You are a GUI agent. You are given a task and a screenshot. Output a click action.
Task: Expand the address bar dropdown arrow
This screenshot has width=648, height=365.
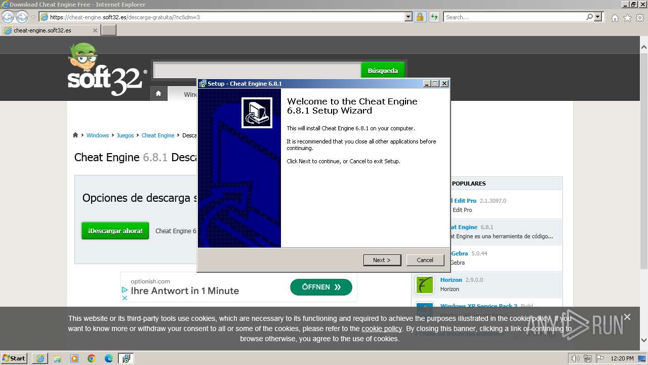(x=409, y=17)
